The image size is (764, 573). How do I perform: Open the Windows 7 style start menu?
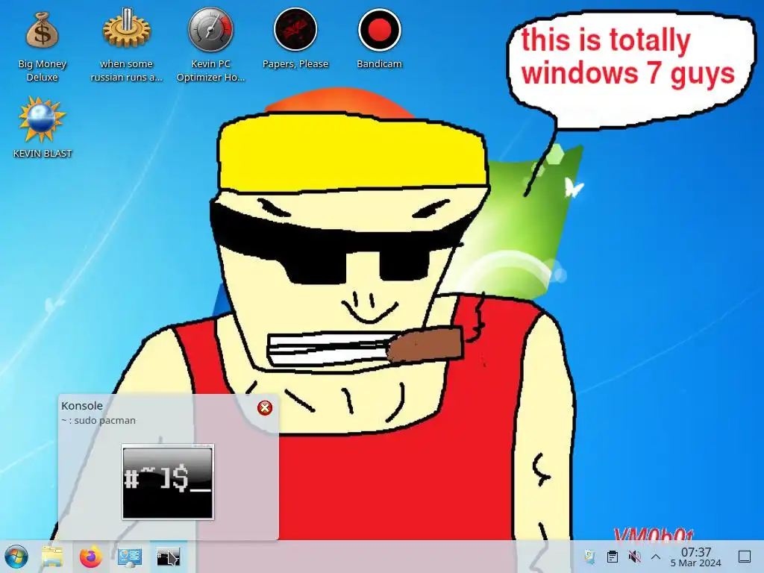(16, 557)
